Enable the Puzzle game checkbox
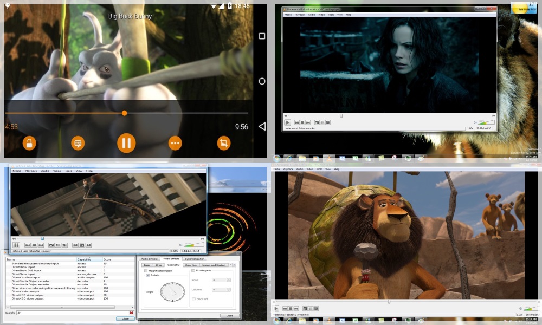 pos(193,270)
